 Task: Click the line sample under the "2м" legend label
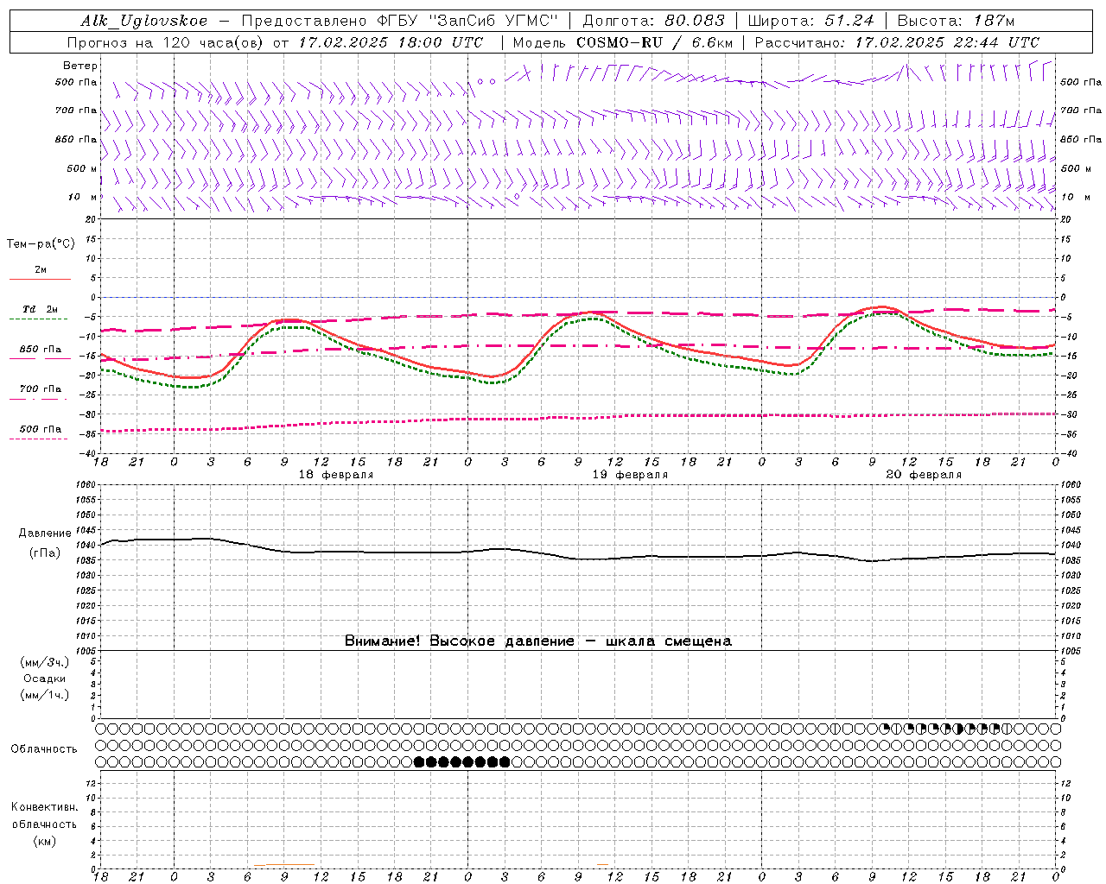40,280
